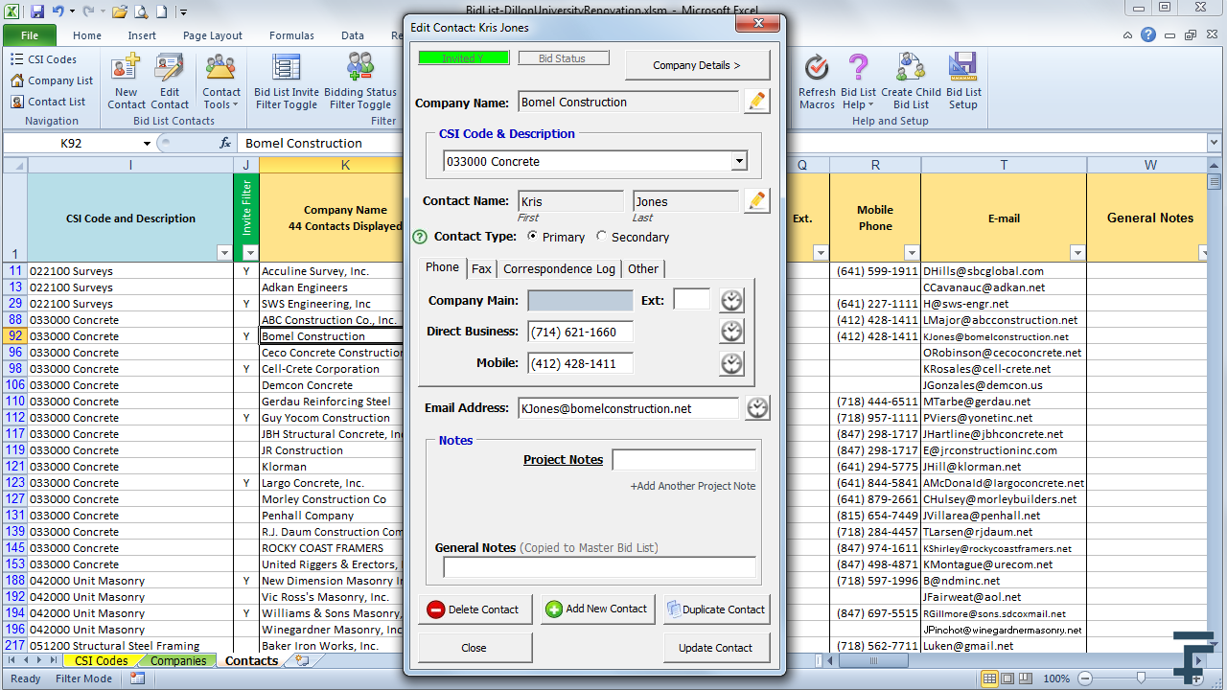Click Duplicate Contact button
1227x690 pixels.
point(716,609)
